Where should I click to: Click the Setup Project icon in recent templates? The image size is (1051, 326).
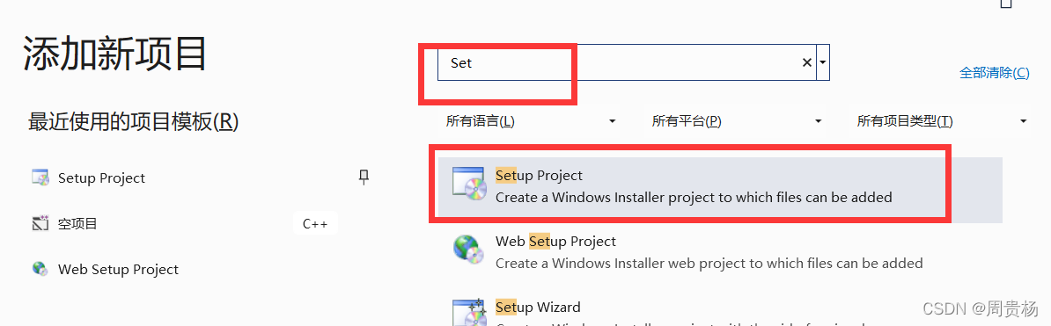point(40,178)
